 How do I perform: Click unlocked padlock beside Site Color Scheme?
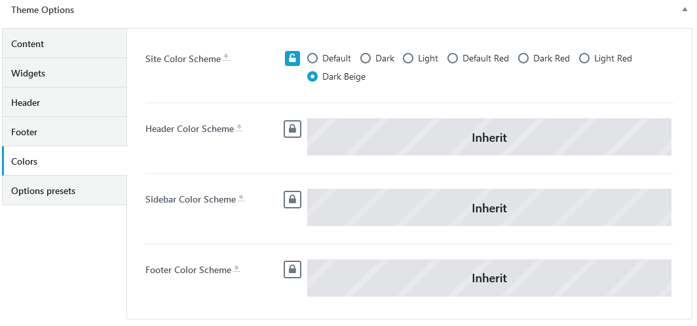(292, 58)
